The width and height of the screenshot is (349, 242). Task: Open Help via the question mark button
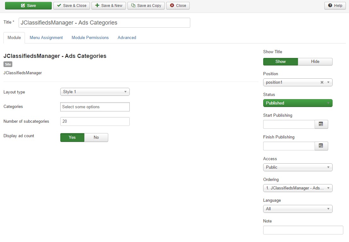coord(335,6)
